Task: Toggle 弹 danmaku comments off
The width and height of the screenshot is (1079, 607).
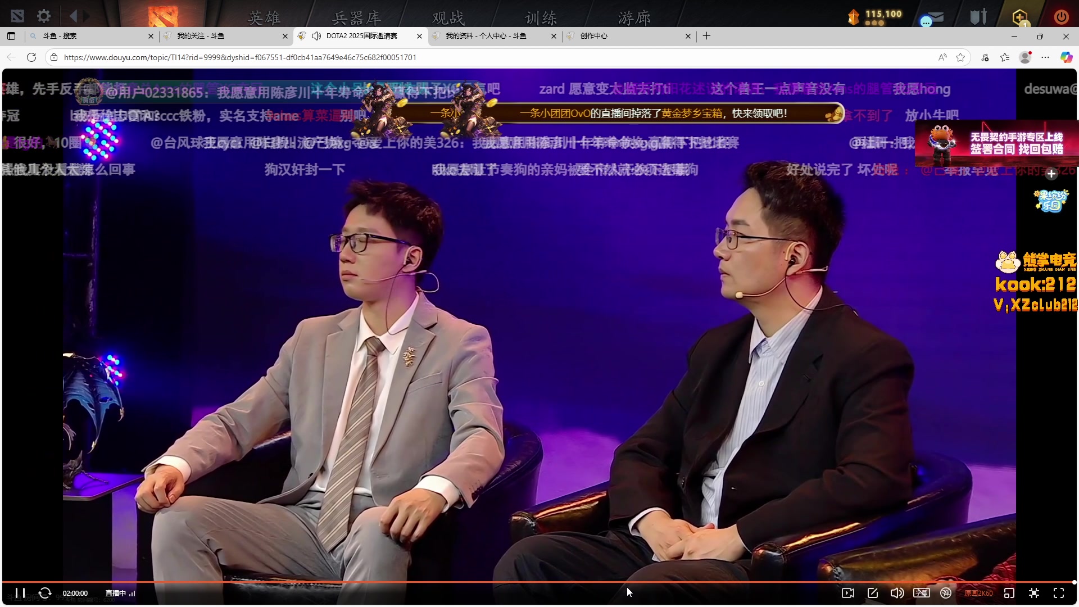Action: coord(946,593)
